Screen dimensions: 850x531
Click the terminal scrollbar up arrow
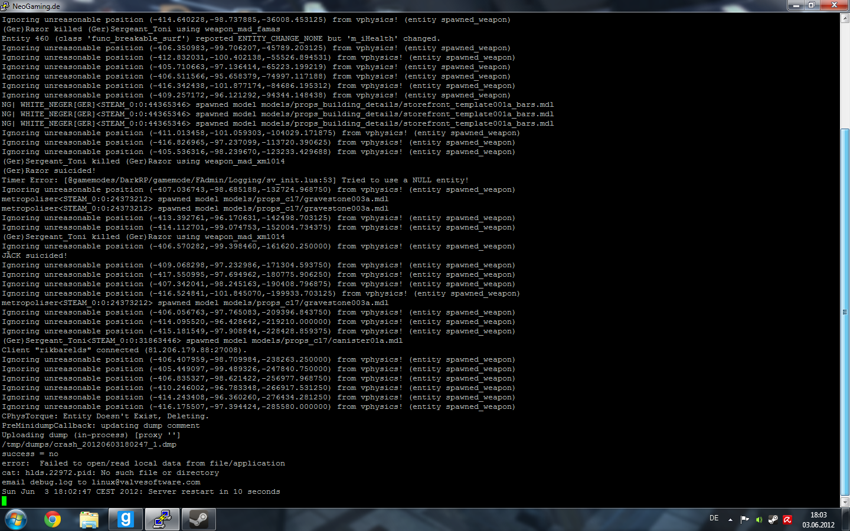click(845, 18)
